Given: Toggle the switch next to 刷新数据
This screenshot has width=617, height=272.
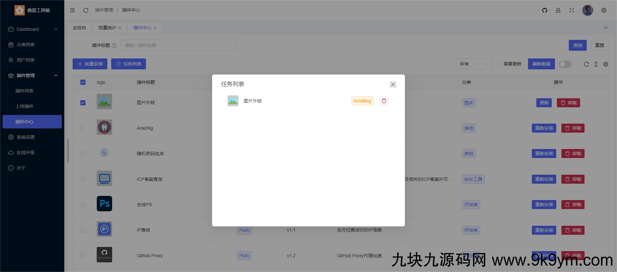Looking at the screenshot, I should (565, 64).
